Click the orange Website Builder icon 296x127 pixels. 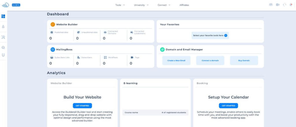coord(53,24)
